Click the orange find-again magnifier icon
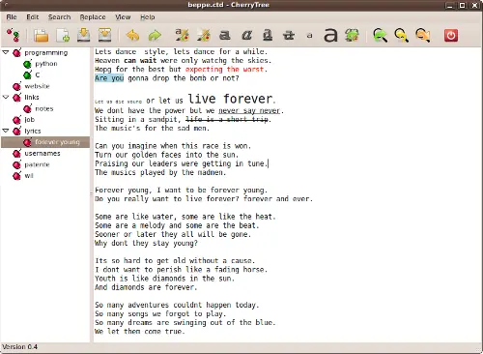This screenshot has width=483, height=354. coord(423,35)
